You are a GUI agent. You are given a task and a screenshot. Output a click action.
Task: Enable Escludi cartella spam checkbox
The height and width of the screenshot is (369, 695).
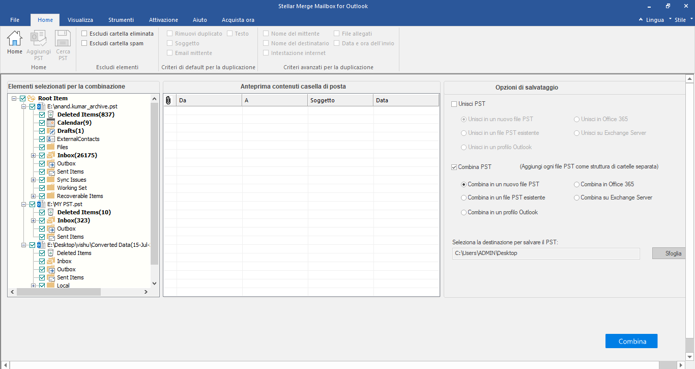[84, 43]
